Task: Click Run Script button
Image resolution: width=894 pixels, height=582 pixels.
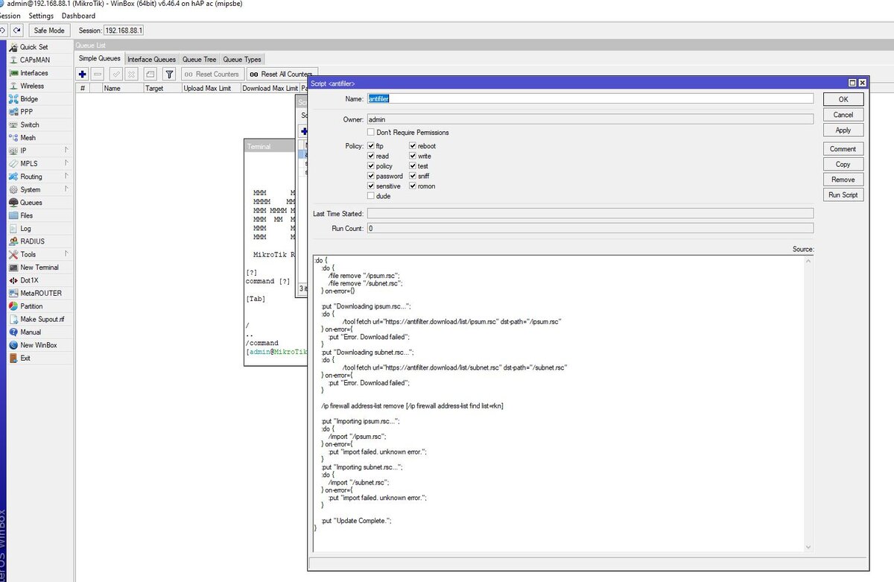Action: tap(843, 194)
